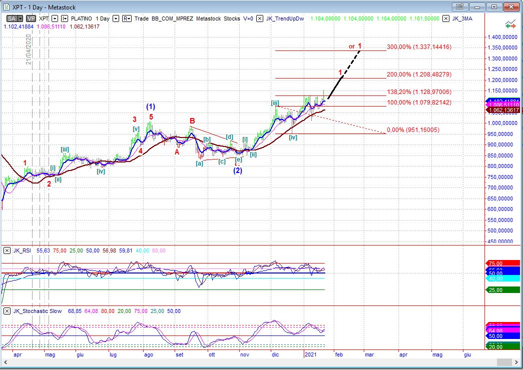Click the feb label on the time axis
Screen dimensions: 523x370
[x=339, y=354]
